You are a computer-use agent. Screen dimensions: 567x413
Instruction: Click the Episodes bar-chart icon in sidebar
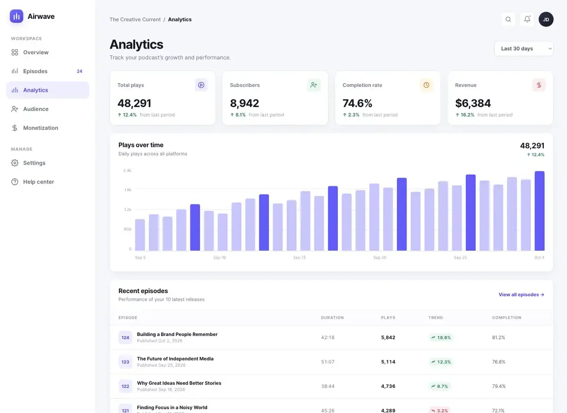(15, 71)
